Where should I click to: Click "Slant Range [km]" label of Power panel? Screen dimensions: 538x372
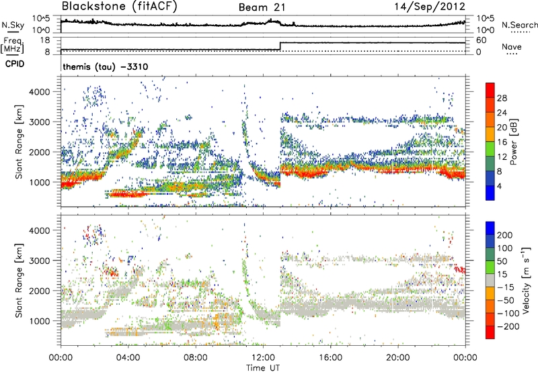(19, 142)
